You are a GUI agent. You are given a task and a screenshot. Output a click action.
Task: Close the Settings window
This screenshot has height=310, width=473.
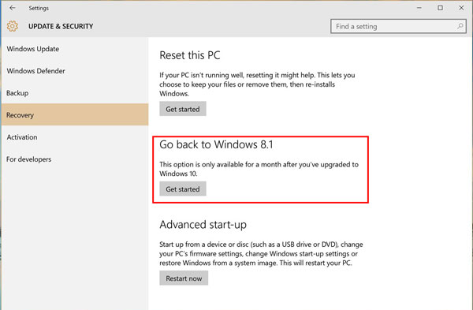pos(461,8)
